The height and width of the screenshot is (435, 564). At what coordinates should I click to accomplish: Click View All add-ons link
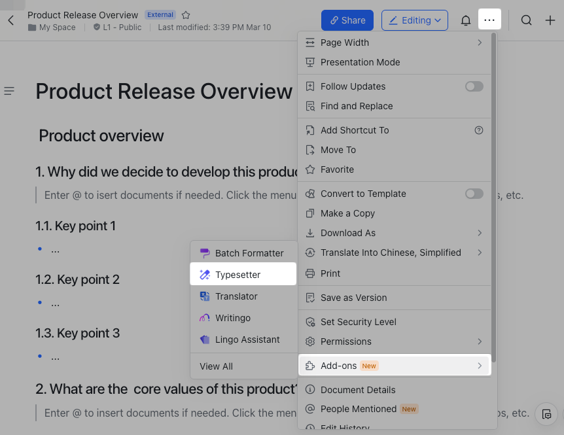217,366
